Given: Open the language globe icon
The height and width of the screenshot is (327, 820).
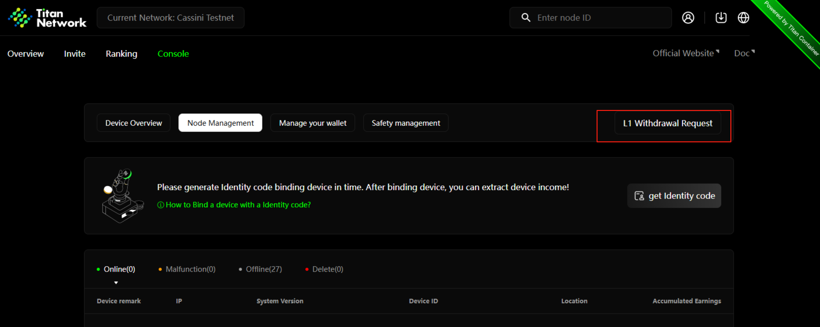Looking at the screenshot, I should pos(743,18).
